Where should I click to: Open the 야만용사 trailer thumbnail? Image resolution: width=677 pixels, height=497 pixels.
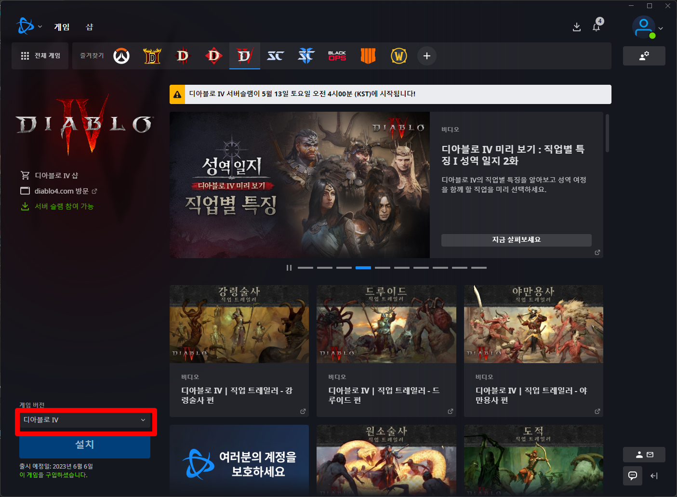[x=533, y=324]
